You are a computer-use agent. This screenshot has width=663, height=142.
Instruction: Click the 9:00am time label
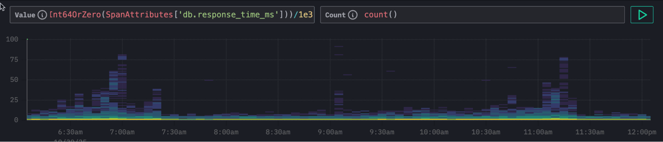pyautogui.click(x=330, y=132)
